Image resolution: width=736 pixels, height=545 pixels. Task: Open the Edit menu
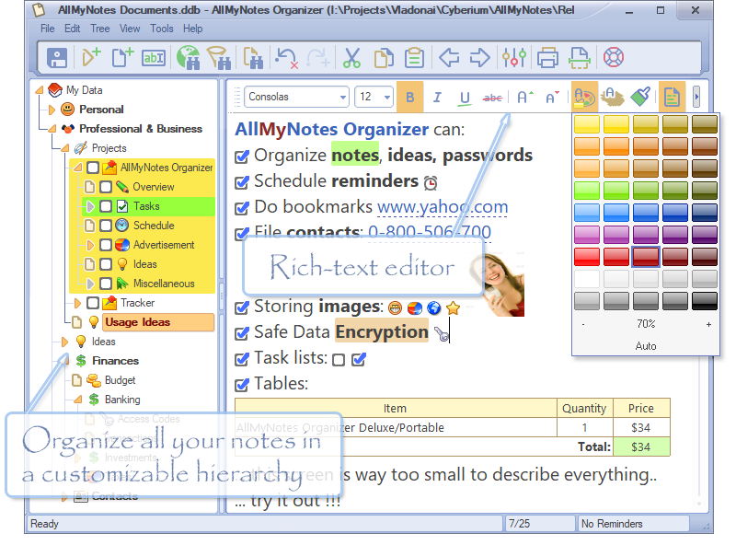coord(73,29)
